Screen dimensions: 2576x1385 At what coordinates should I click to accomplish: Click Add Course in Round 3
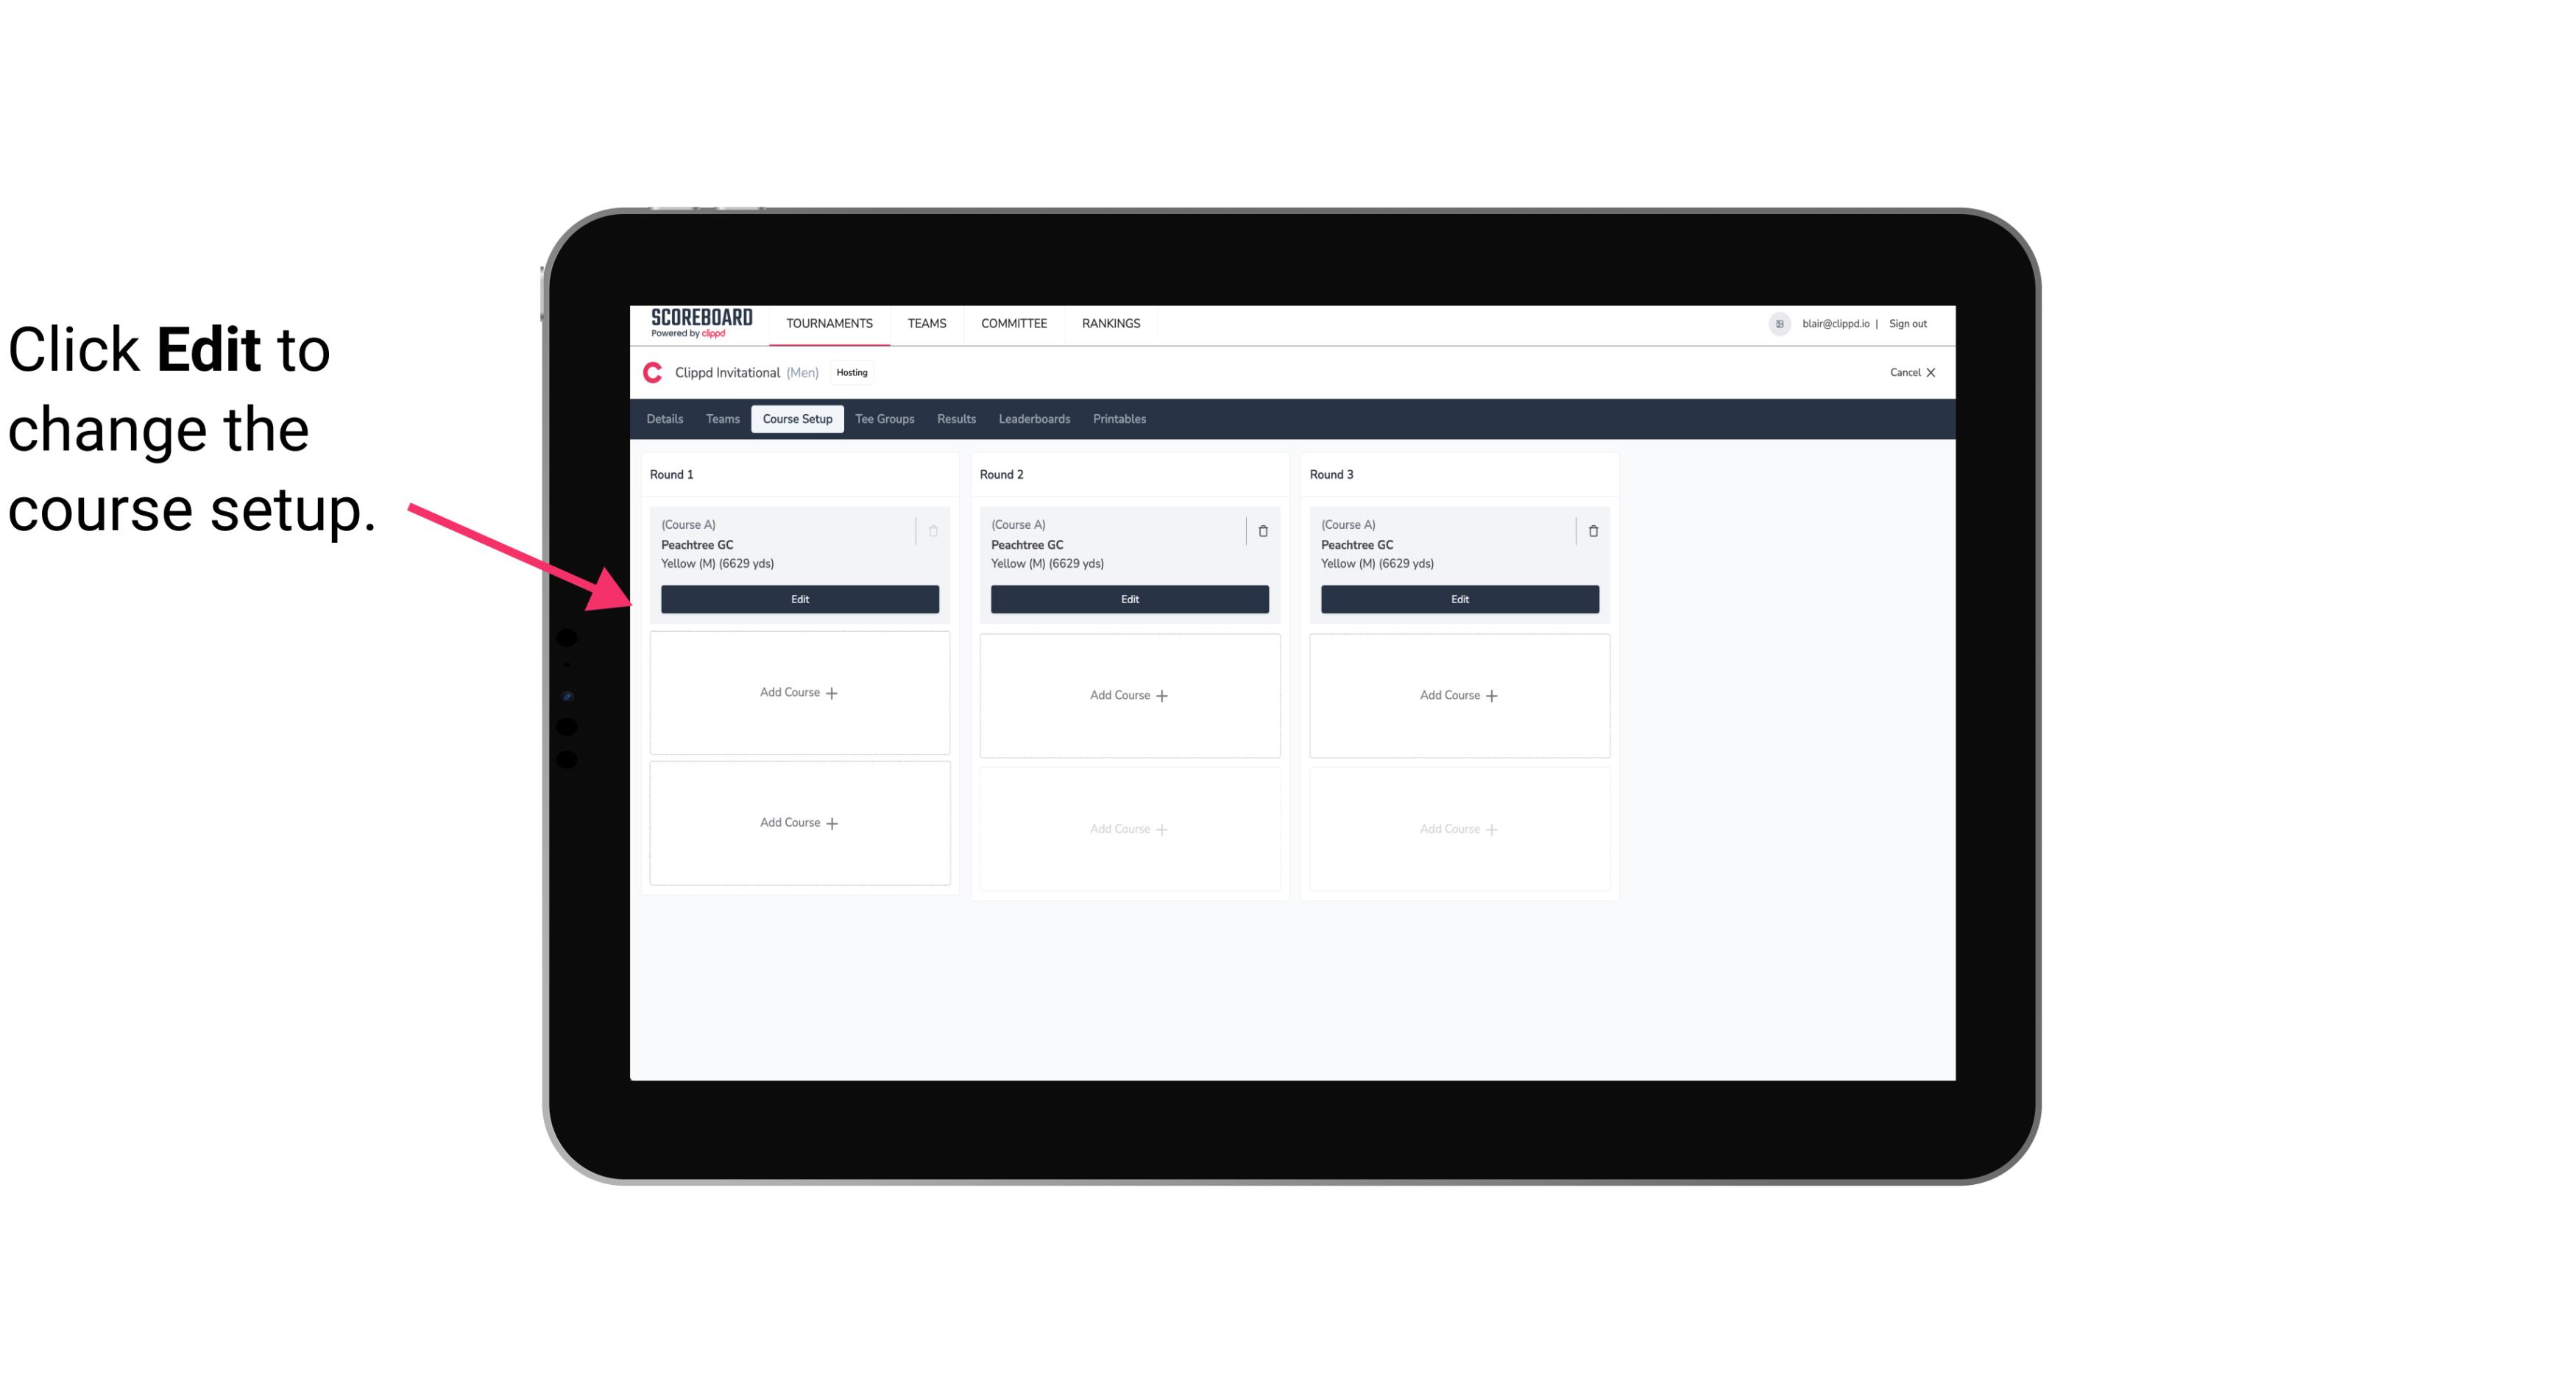coord(1459,694)
